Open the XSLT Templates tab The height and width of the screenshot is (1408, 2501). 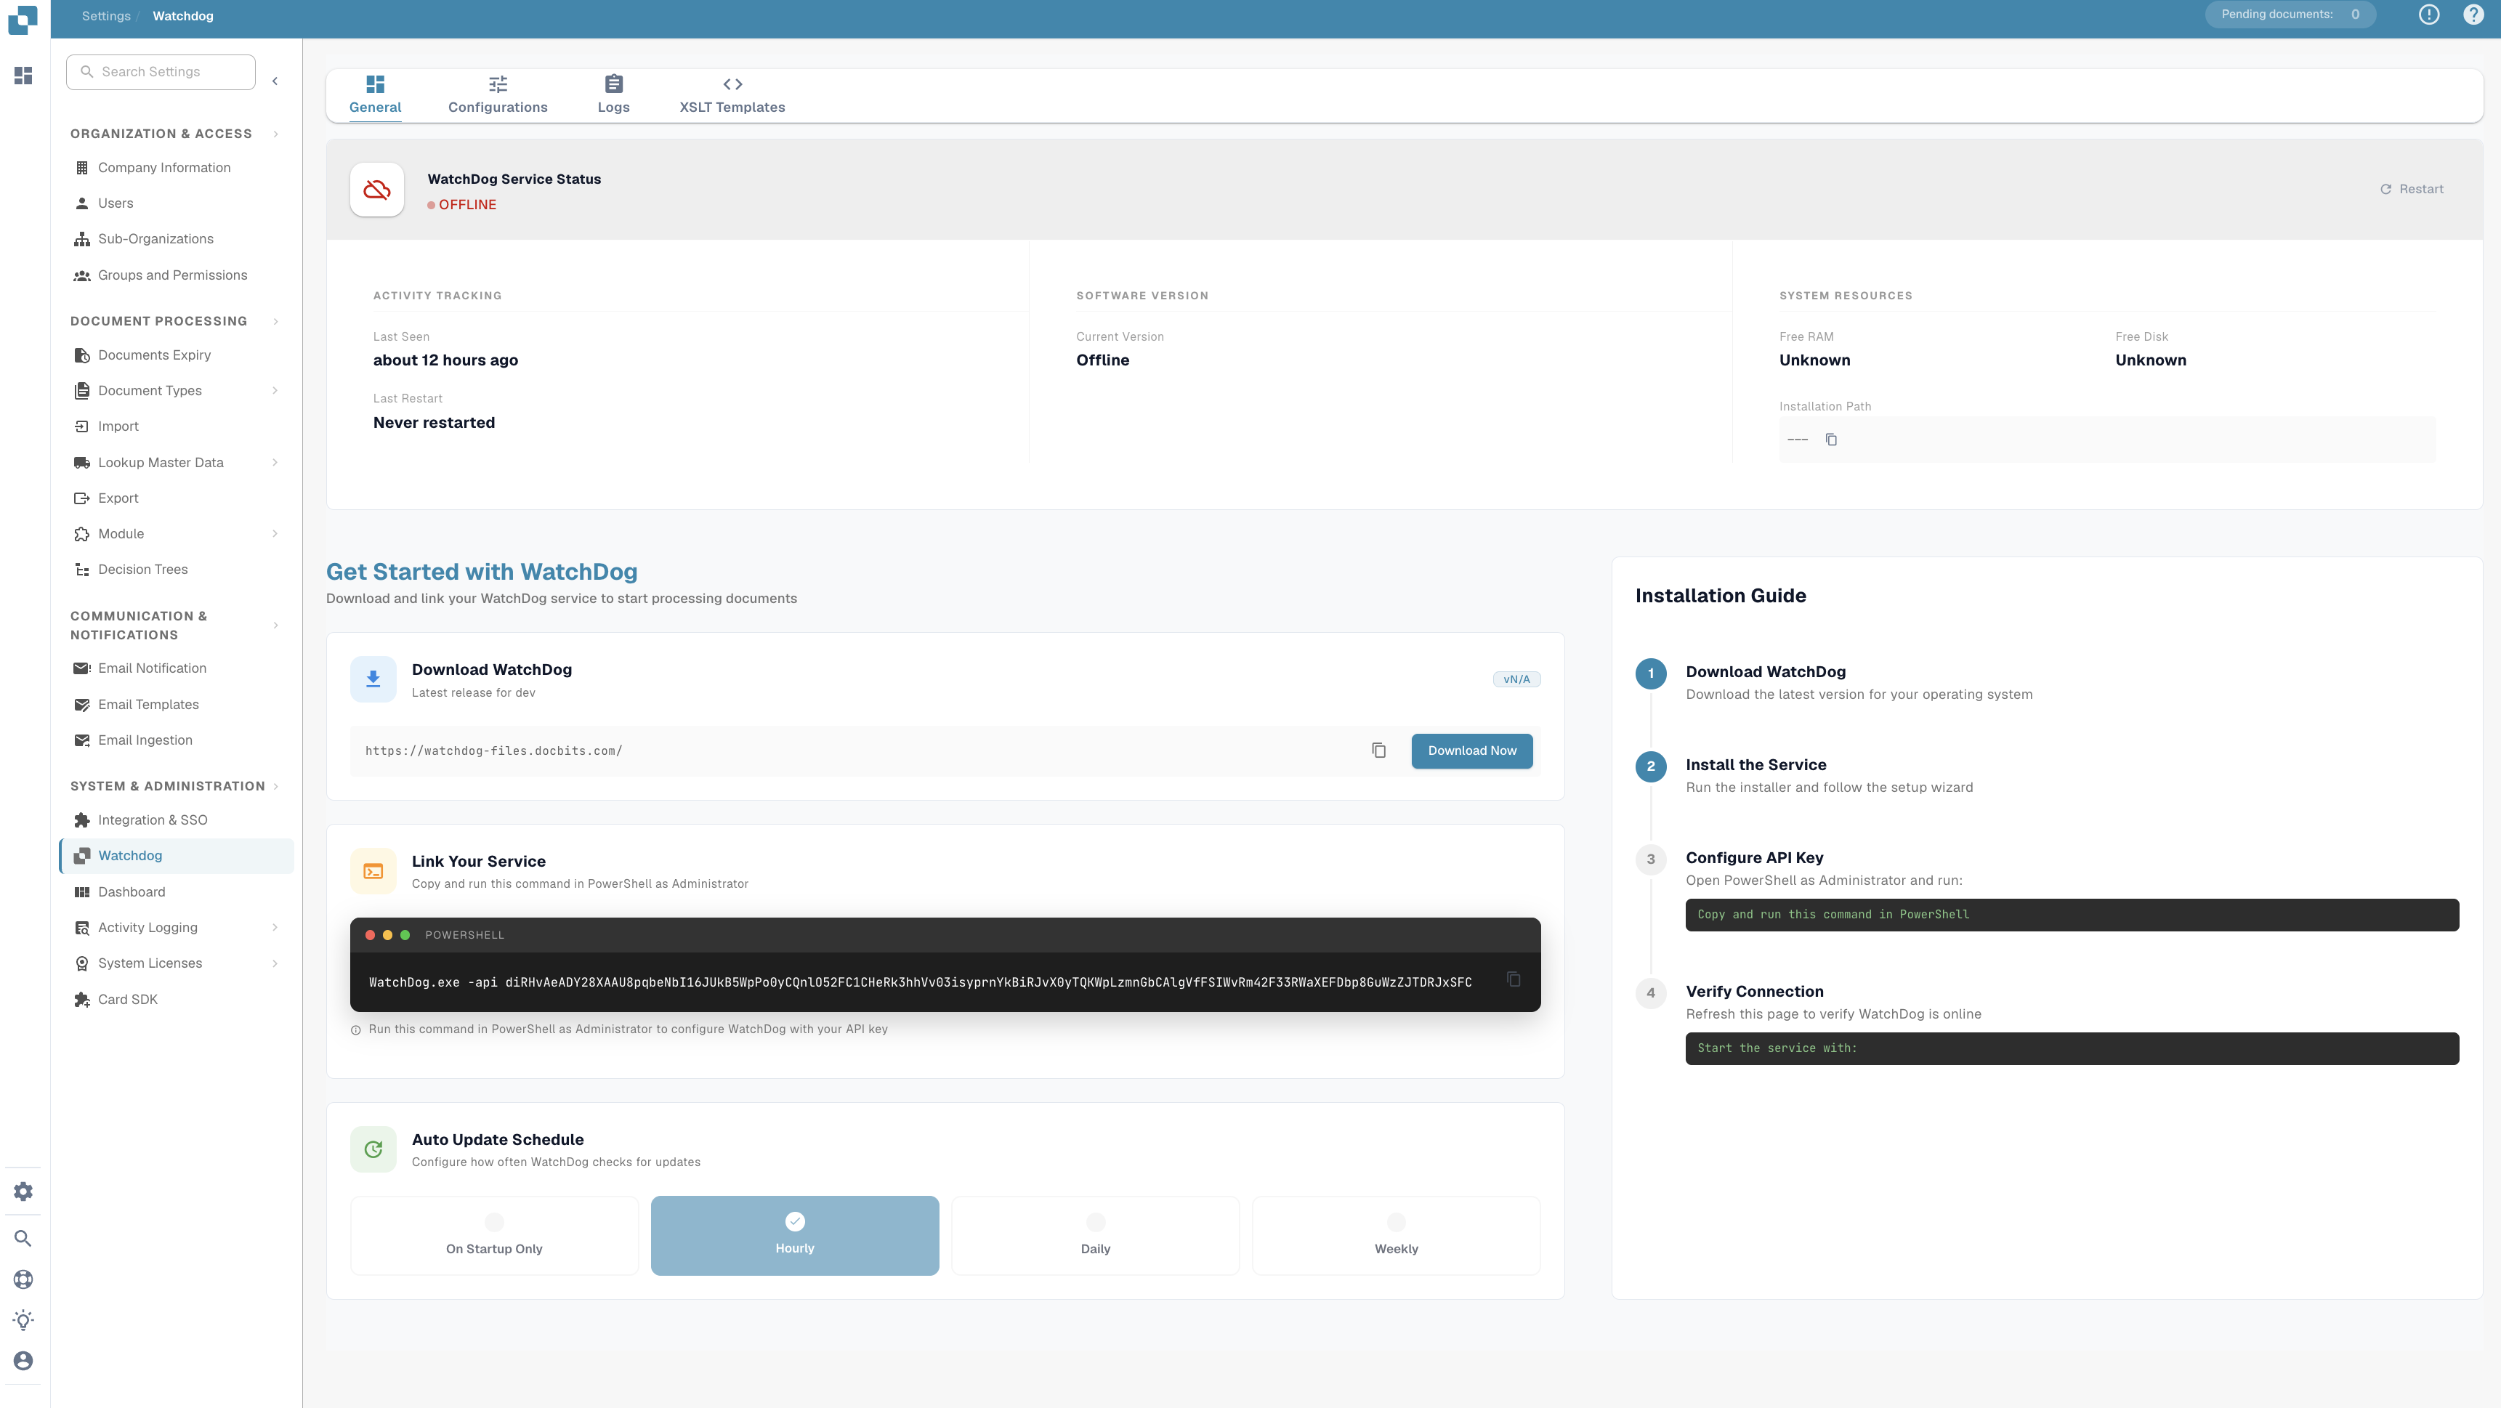(732, 95)
